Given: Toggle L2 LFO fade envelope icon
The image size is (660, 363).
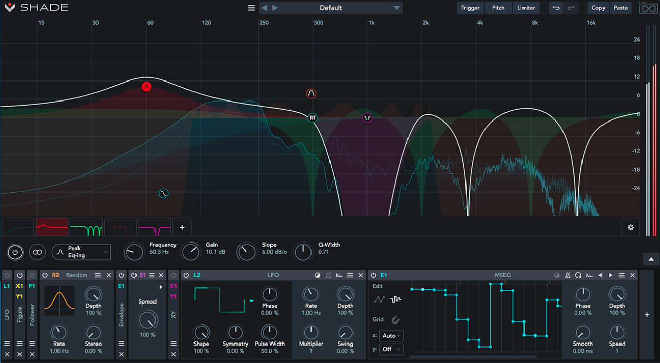Looking at the screenshot, I should click(339, 275).
